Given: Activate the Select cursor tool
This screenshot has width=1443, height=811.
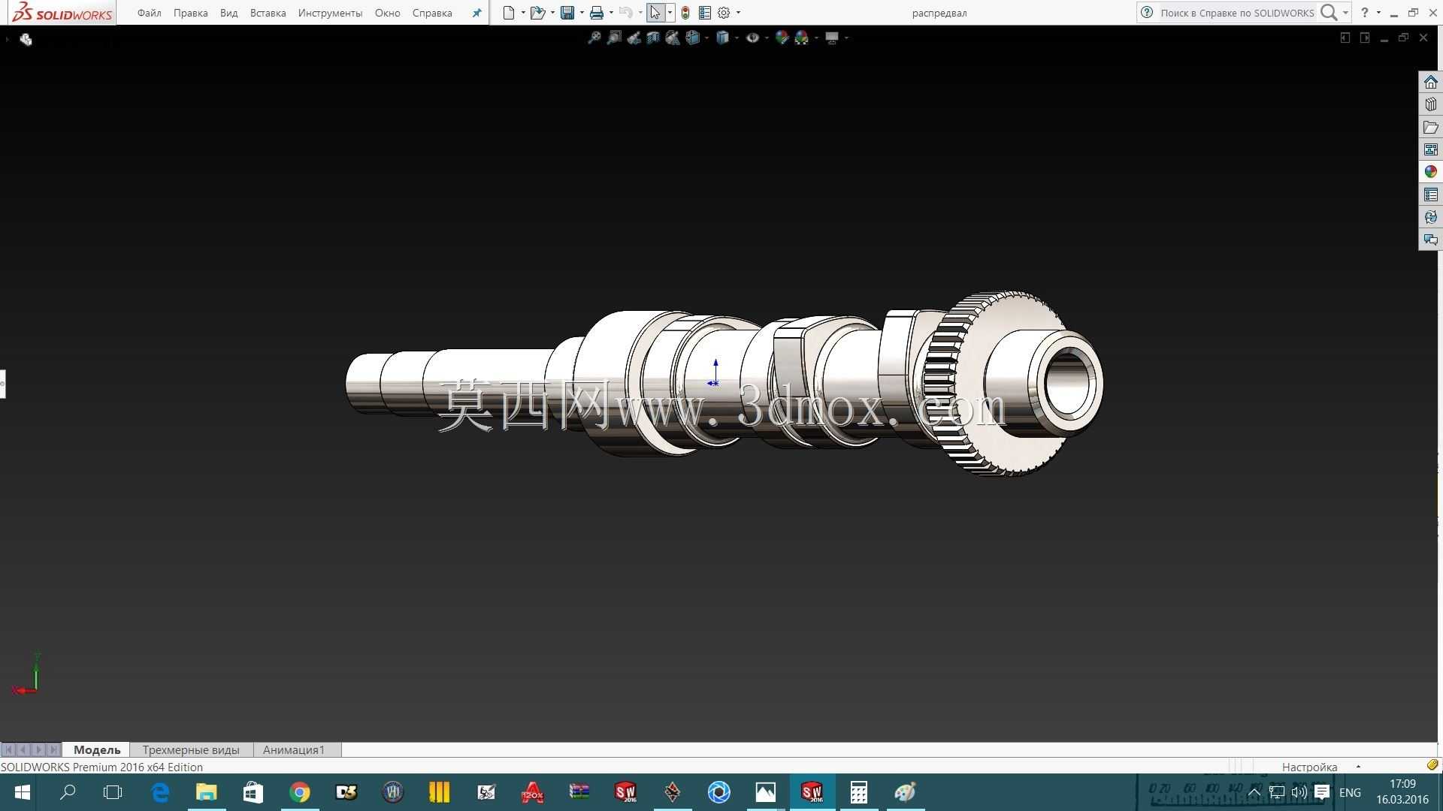Looking at the screenshot, I should click(655, 13).
